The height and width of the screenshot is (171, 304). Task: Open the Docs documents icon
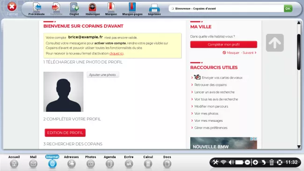tap(167, 164)
